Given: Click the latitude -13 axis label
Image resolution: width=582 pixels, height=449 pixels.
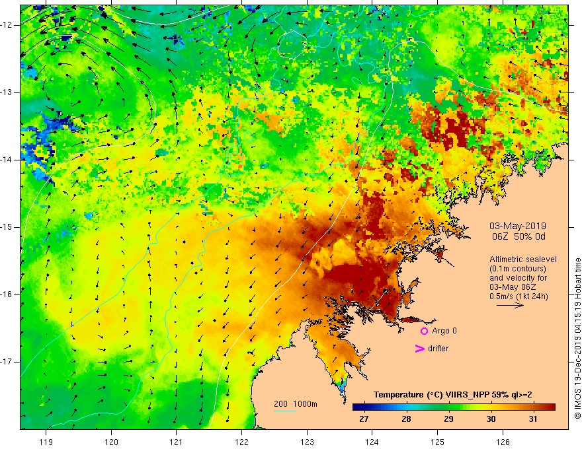Looking at the screenshot, I should 7,92.
